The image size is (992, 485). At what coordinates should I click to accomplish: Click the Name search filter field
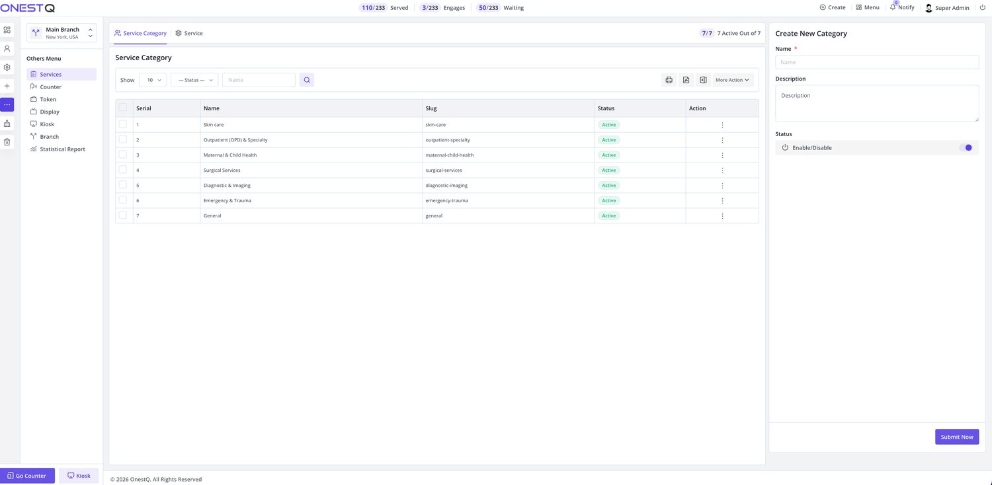tap(259, 80)
